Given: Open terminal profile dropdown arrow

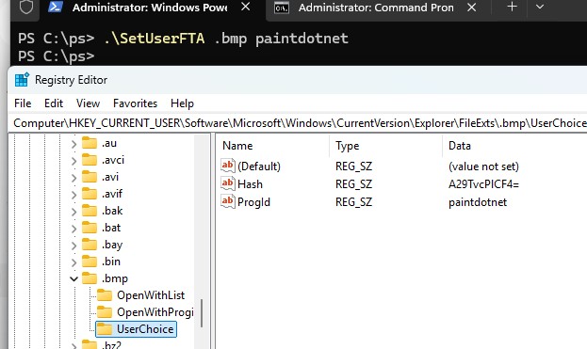Looking at the screenshot, I should (x=540, y=7).
